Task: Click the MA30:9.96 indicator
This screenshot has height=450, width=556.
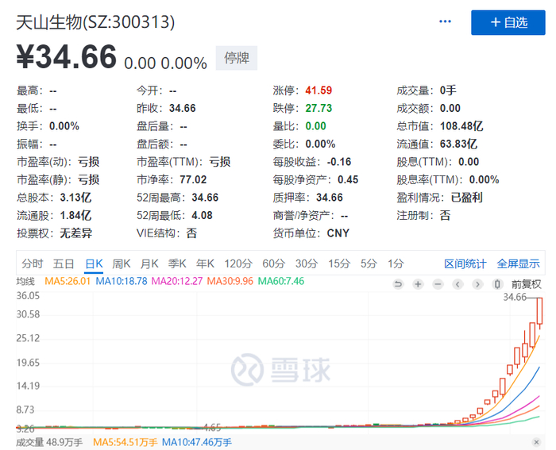Action: point(230,281)
